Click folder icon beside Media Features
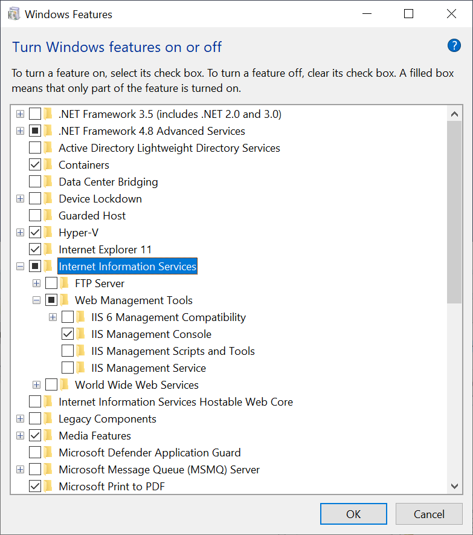Viewport: 473px width, 535px height. click(48, 435)
